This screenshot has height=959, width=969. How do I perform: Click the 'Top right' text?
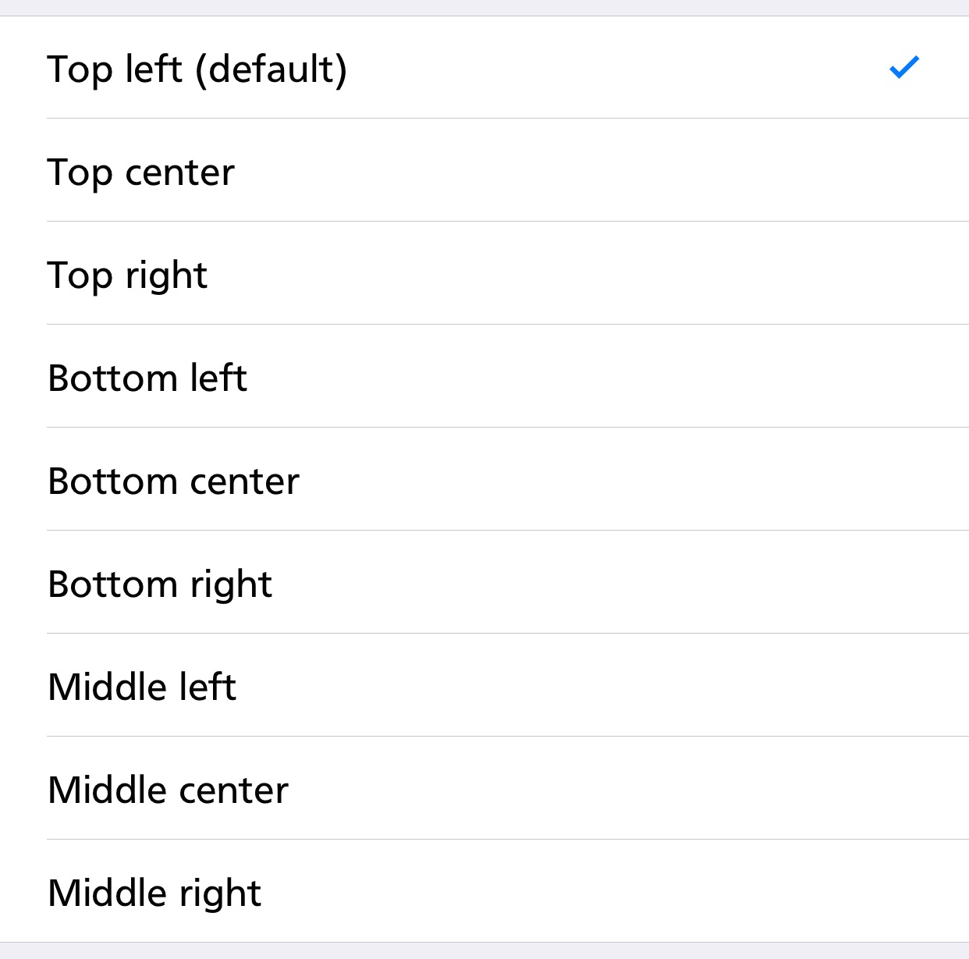click(127, 276)
